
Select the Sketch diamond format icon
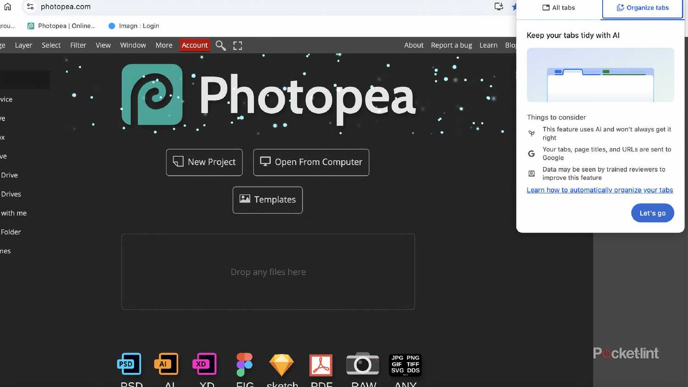point(281,365)
